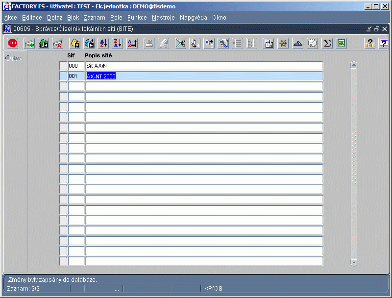Click the ship wheel navigation icon
The image size is (392, 298).
[x=283, y=44]
